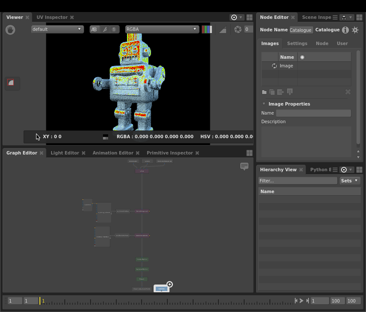
Task: Open the default view dropdown
Action: (x=57, y=29)
